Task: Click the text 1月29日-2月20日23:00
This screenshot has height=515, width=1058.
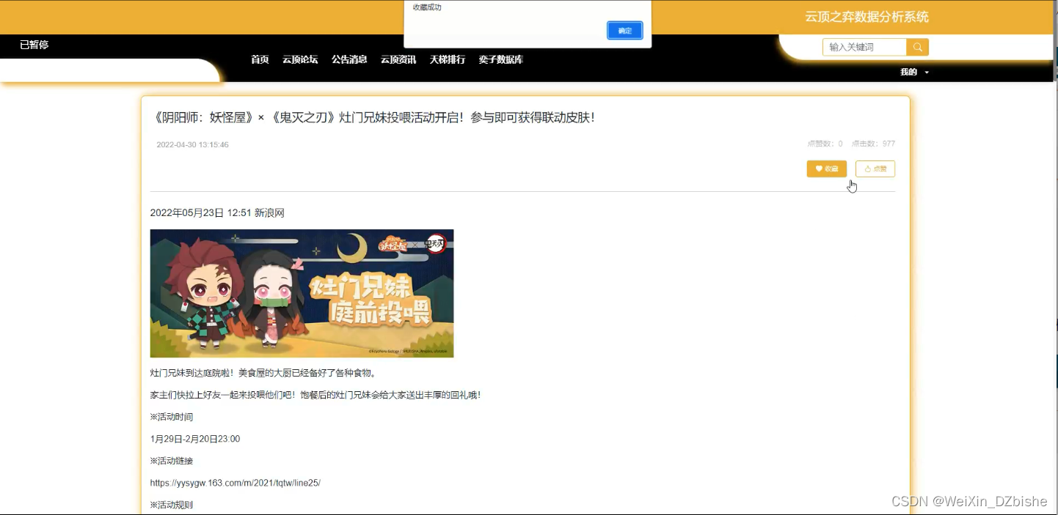Action: (x=195, y=439)
